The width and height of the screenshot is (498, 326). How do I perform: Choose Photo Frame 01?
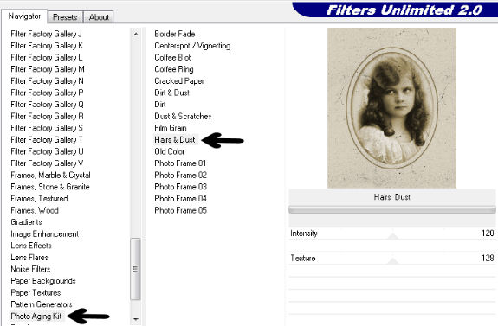(180, 163)
